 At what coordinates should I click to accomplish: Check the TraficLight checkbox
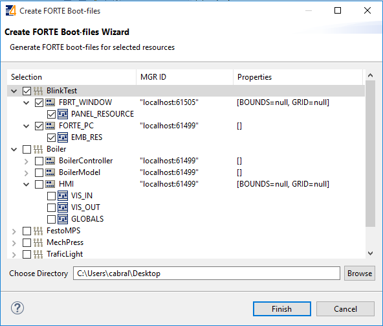pyautogui.click(x=27, y=254)
